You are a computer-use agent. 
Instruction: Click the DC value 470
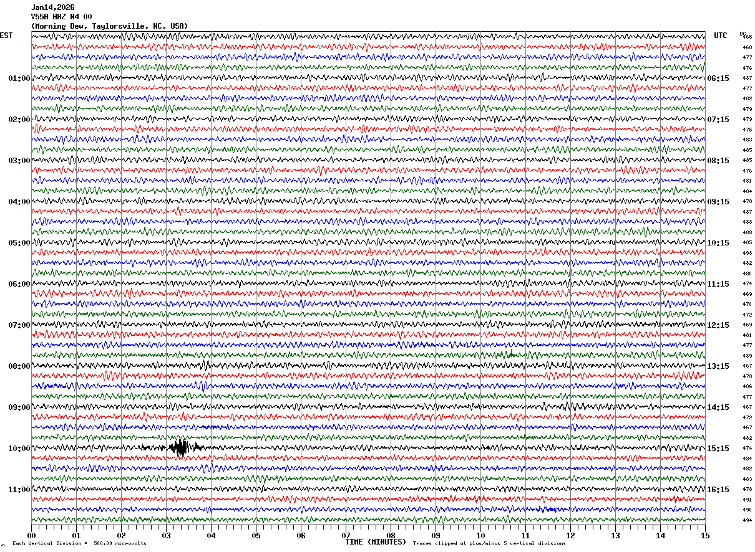[x=747, y=304]
